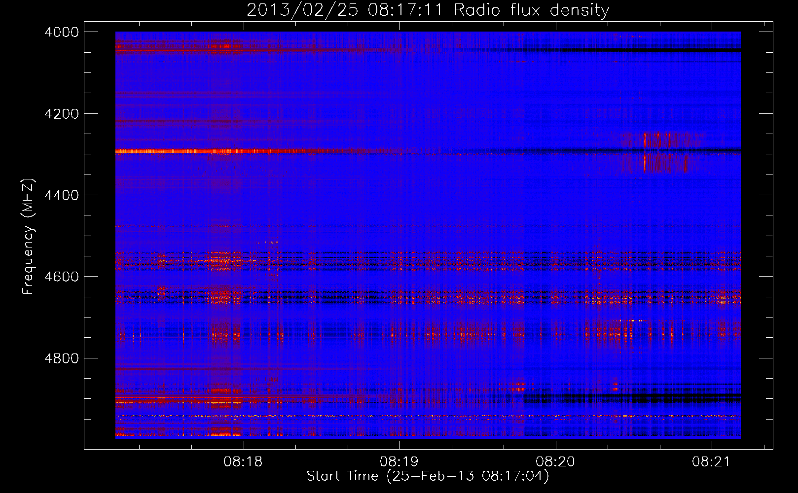The image size is (798, 493).
Task: Click the plot title "2013/02/25 08:17:11 Radio flux density"
Action: pos(428,10)
